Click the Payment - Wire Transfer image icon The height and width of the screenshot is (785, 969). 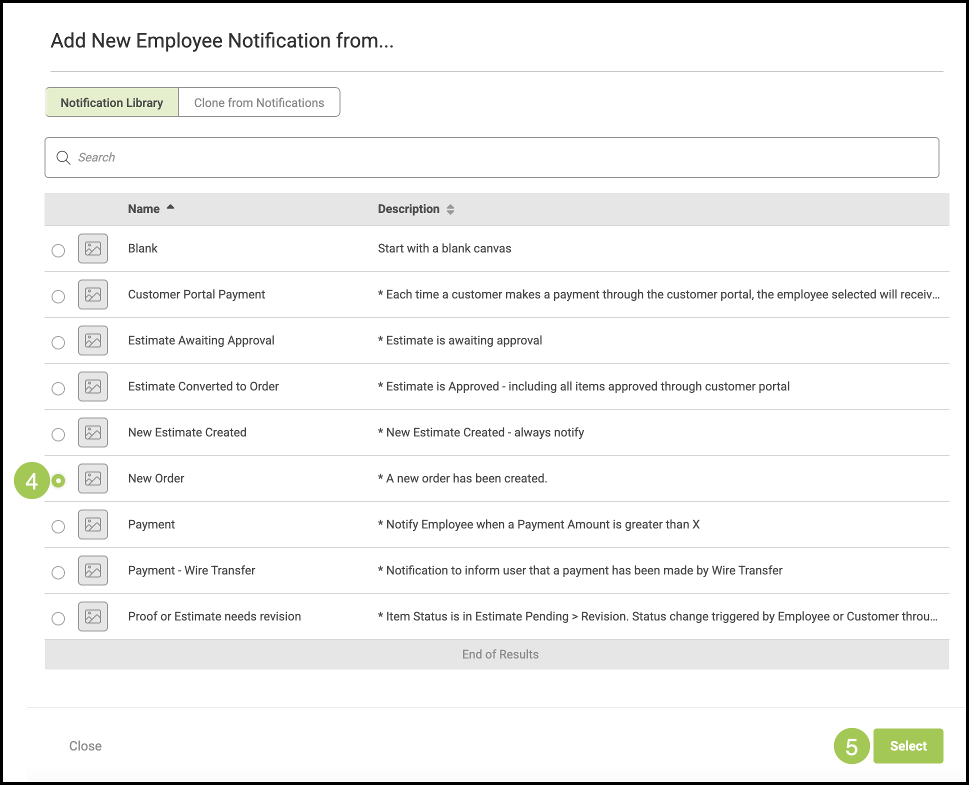[x=93, y=570]
